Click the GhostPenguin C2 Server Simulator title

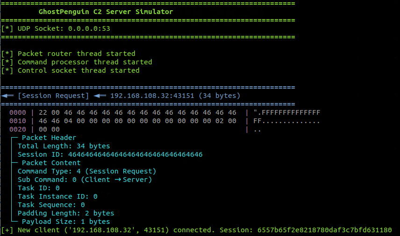pyautogui.click(x=106, y=12)
